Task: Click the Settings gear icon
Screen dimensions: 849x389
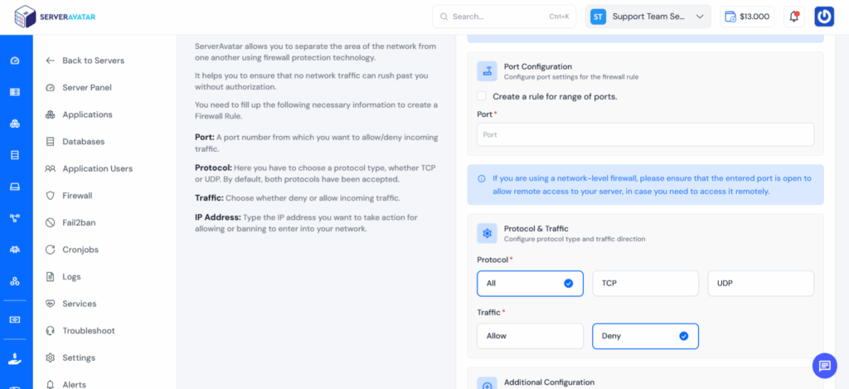Action: coord(51,357)
